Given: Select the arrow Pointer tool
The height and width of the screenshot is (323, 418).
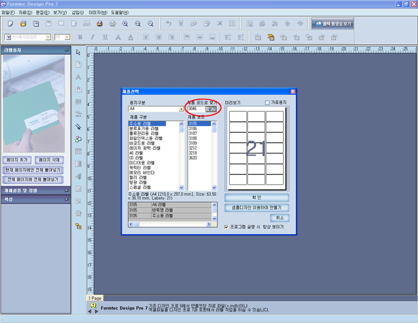Looking at the screenshot, I should pyautogui.click(x=78, y=52).
